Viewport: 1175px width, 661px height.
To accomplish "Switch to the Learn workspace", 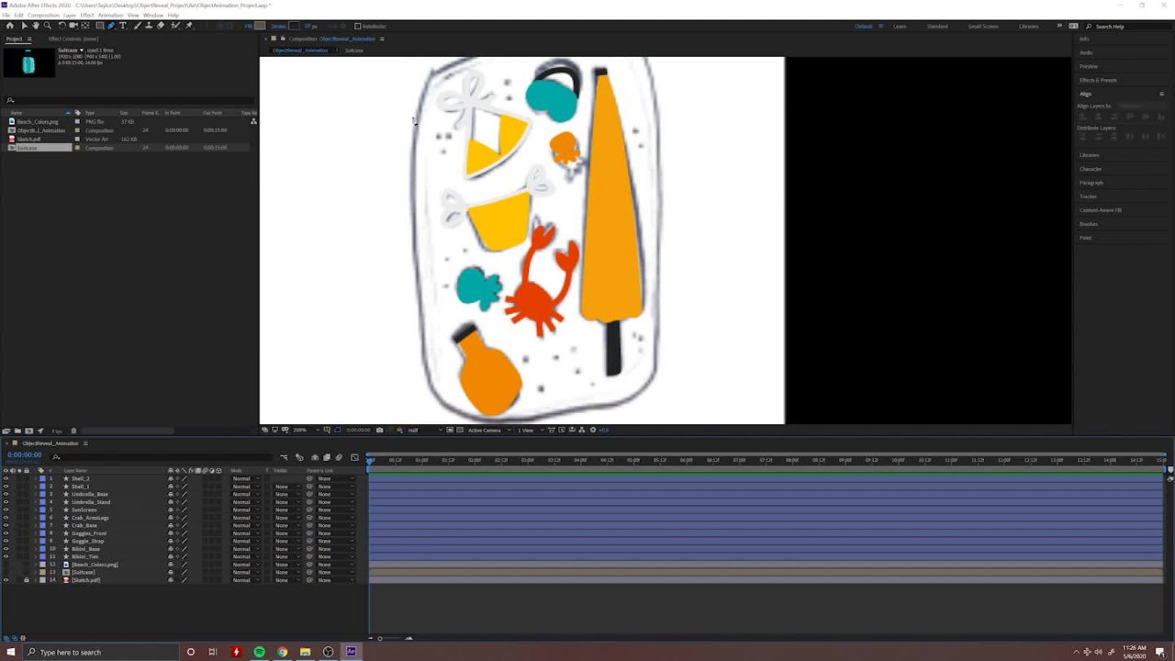I will pos(900,26).
